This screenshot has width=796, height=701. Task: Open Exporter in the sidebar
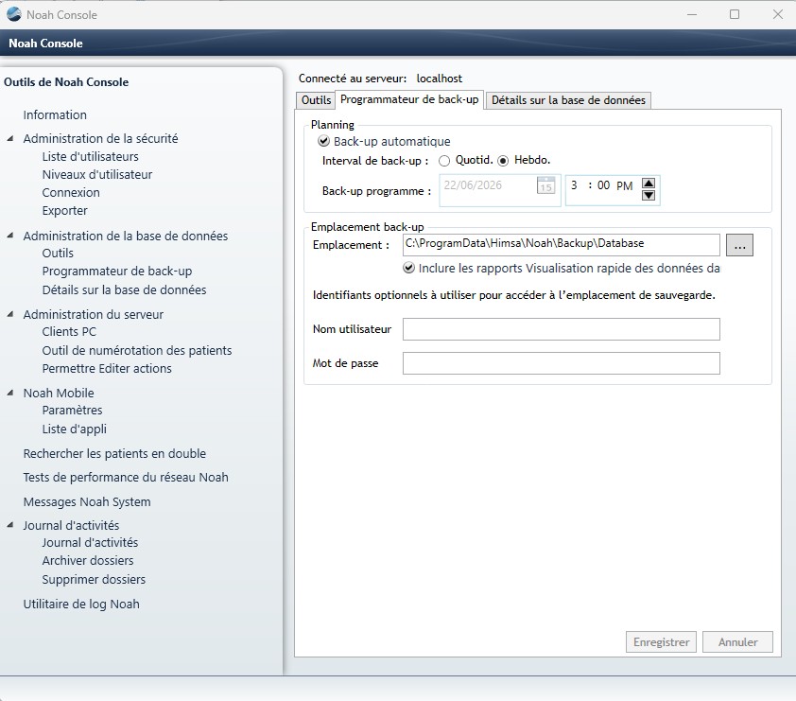(x=64, y=211)
